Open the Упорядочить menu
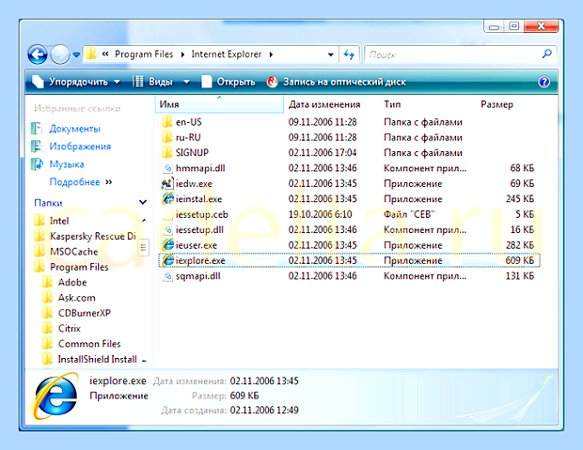Screen dimensions: 583x450 coord(76,82)
